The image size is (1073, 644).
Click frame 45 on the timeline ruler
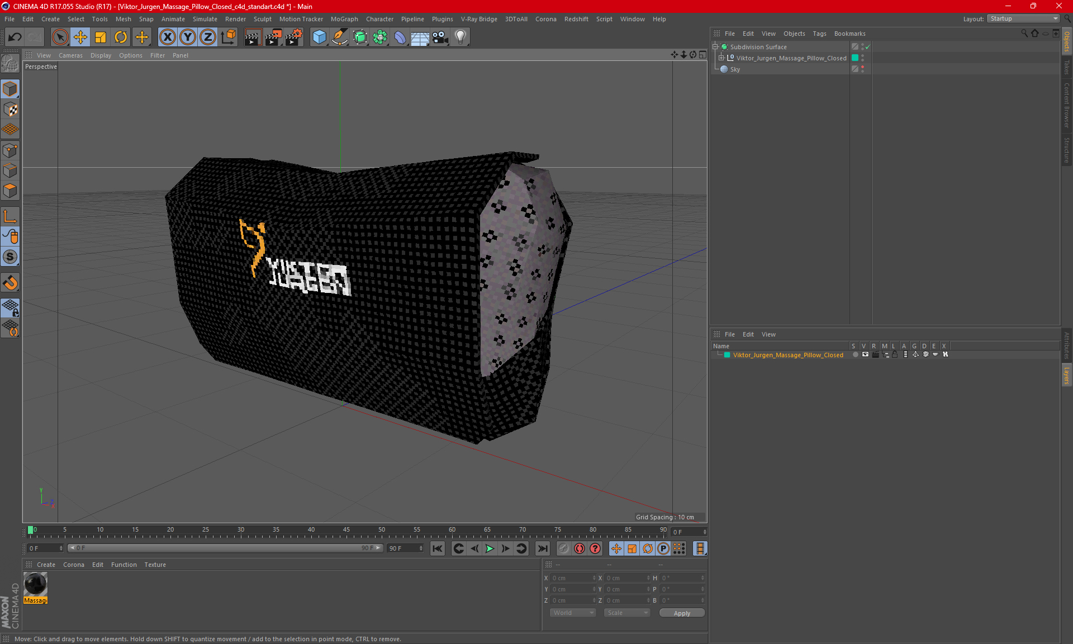pos(346,530)
